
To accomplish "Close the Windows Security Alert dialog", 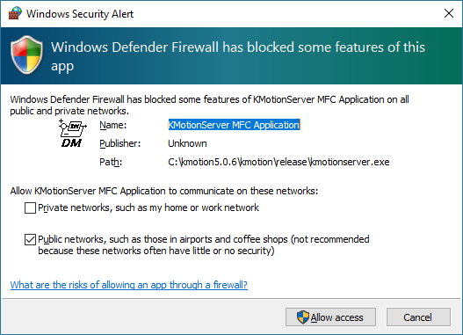I will pyautogui.click(x=449, y=13).
